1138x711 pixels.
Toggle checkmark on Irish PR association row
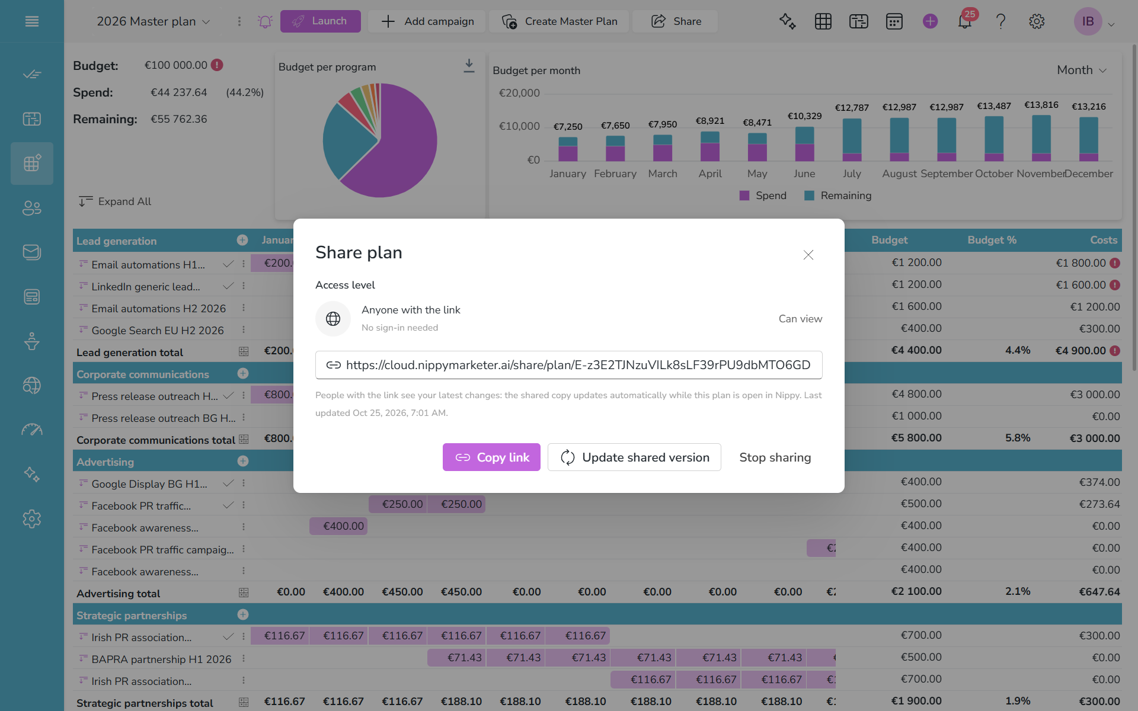point(228,637)
